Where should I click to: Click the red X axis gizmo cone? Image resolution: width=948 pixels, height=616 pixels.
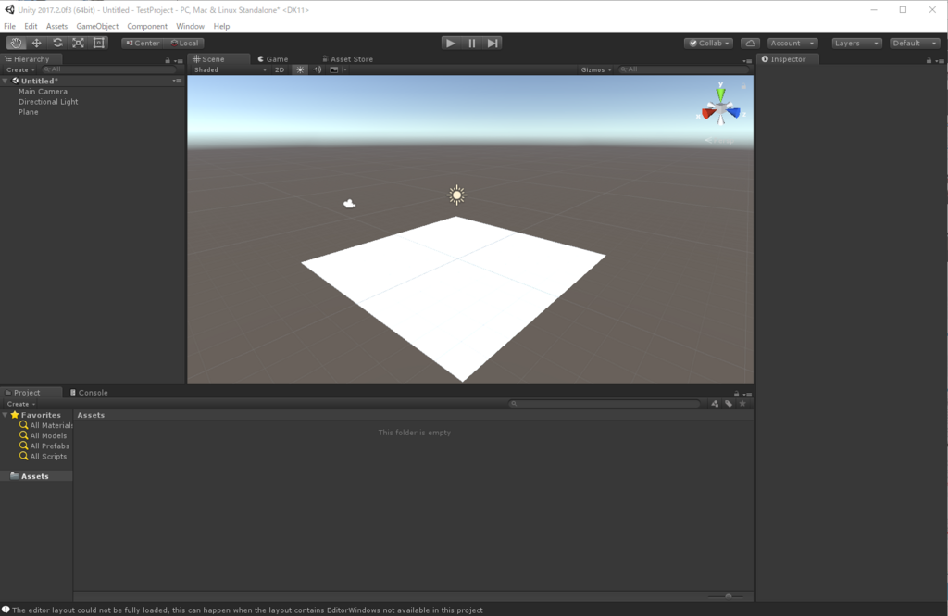click(708, 113)
